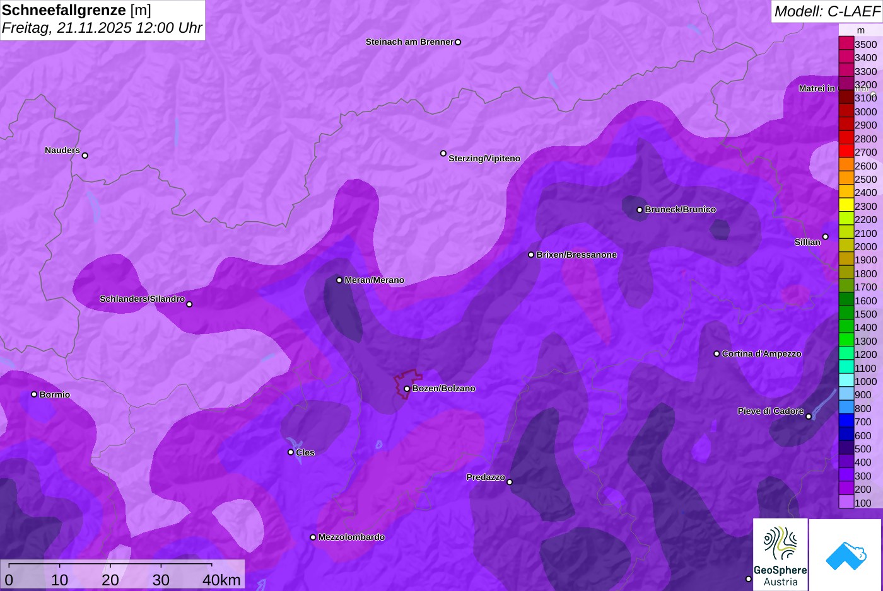
Task: Click the 3000 value in the legend
Action: 865,112
